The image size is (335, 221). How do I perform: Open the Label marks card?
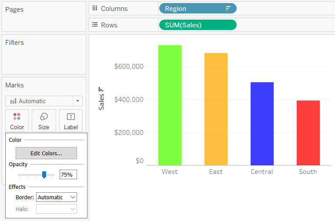point(71,121)
